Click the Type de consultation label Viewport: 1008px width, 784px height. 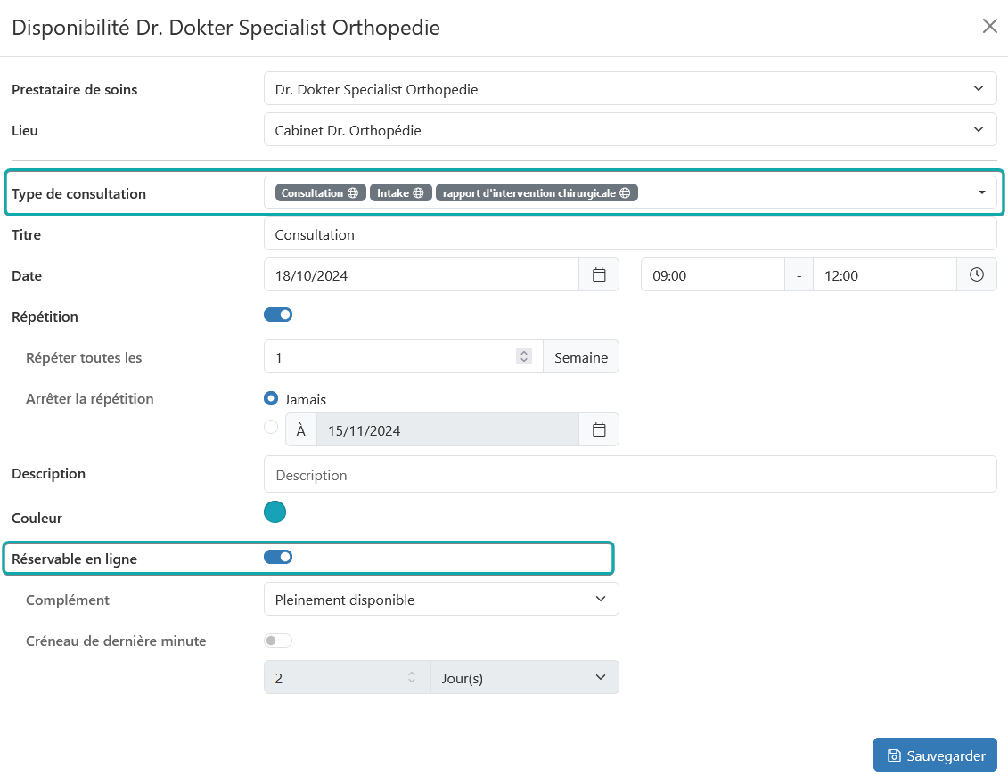point(78,193)
